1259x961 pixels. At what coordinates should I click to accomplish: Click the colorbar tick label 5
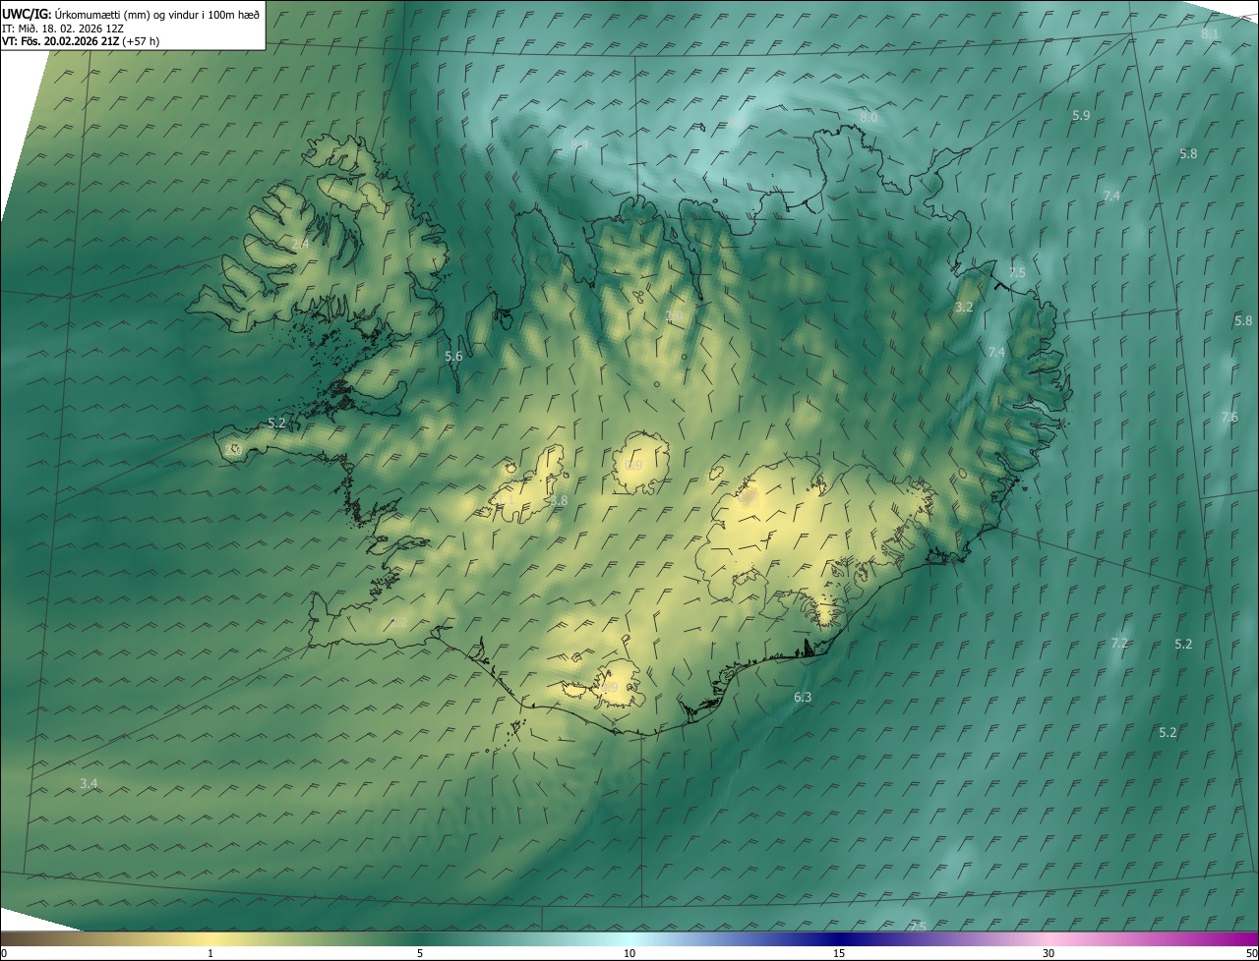(x=420, y=954)
